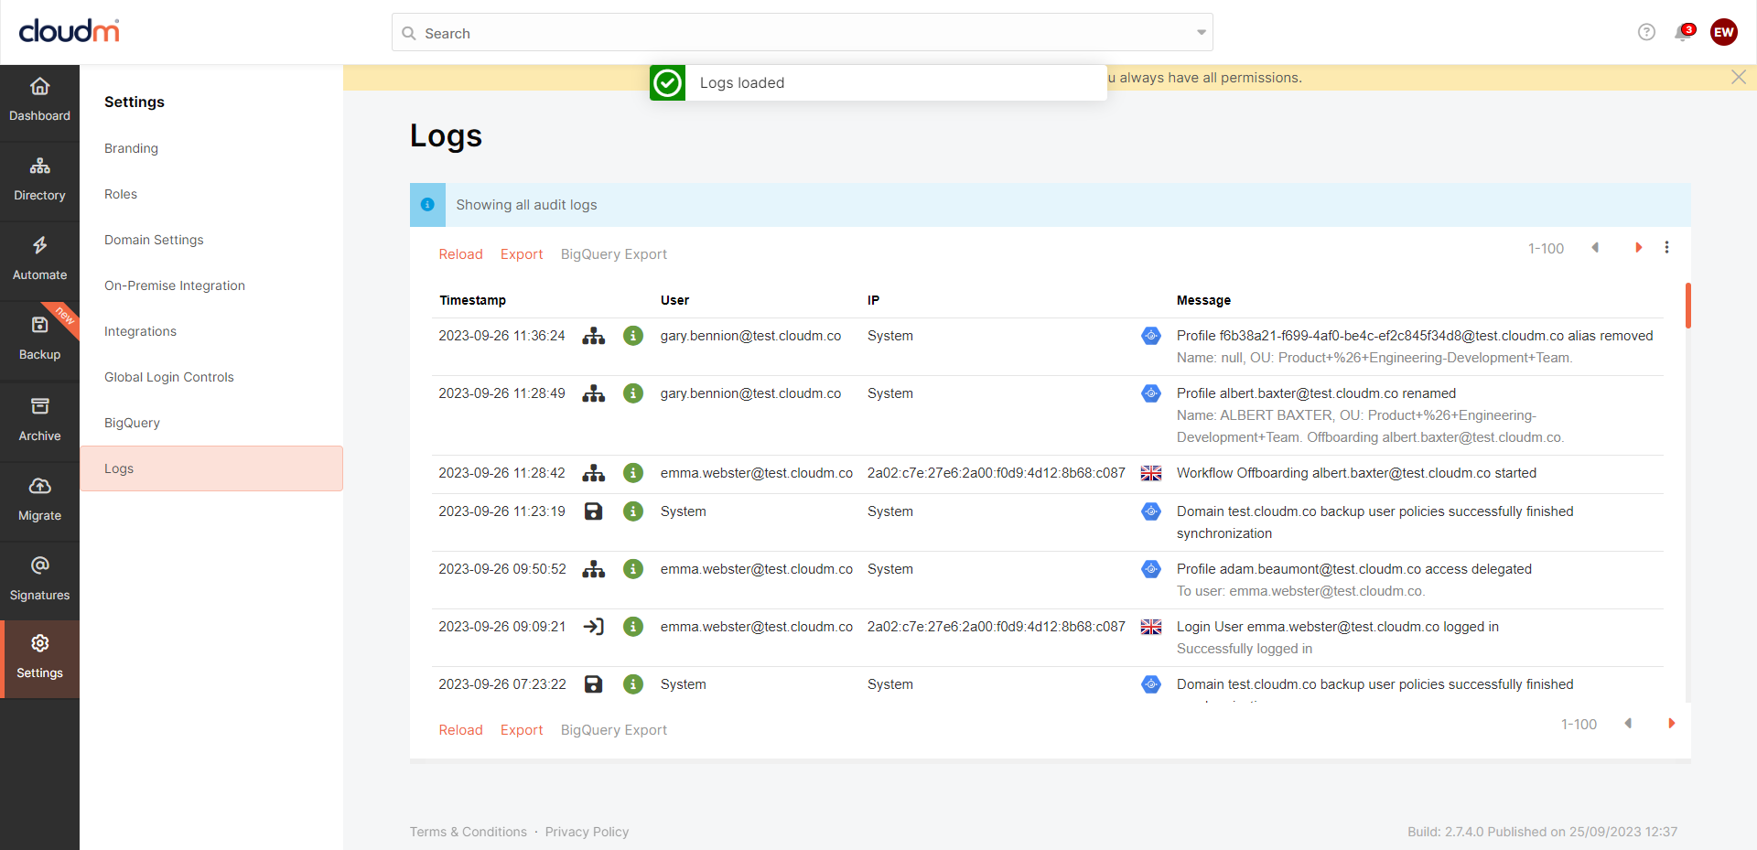Go to previous page using top left arrow
This screenshot has width=1757, height=850.
click(1595, 248)
